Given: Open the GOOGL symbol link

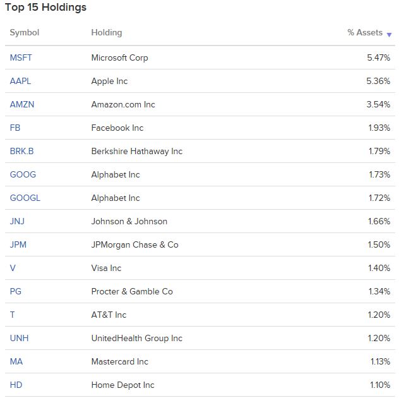Looking at the screenshot, I should (x=25, y=198).
